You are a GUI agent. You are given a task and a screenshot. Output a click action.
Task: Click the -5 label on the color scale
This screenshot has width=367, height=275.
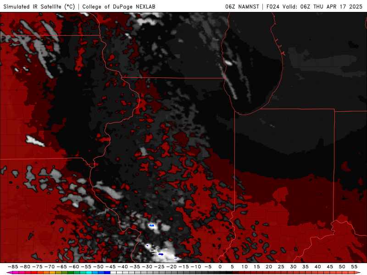207,267
